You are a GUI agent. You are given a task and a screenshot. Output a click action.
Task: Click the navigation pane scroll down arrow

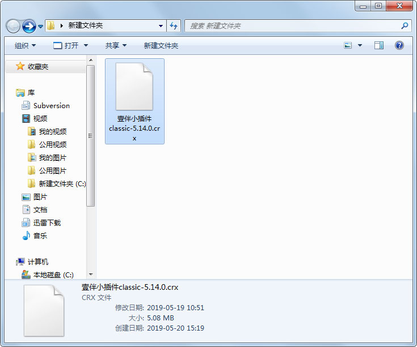click(91, 275)
